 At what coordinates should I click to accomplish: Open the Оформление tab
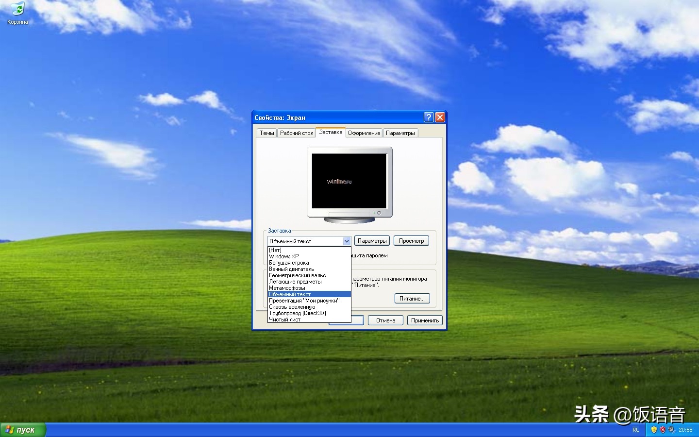click(x=364, y=133)
